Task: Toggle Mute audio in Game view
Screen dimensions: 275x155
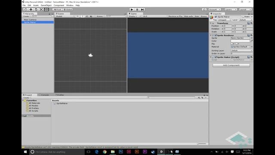Action: [189, 16]
